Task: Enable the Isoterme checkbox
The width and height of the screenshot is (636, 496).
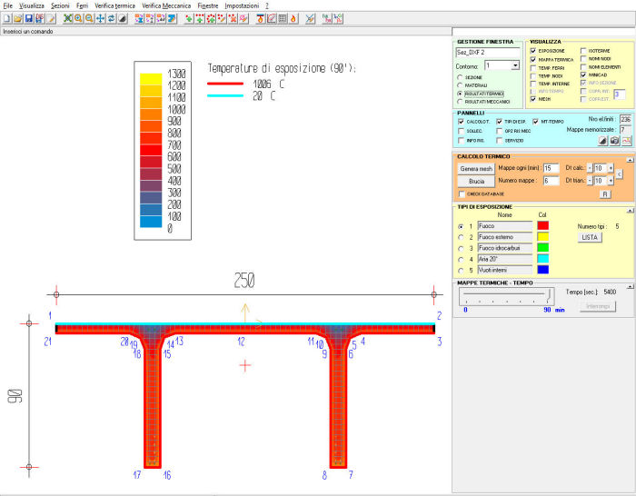Action: point(583,51)
